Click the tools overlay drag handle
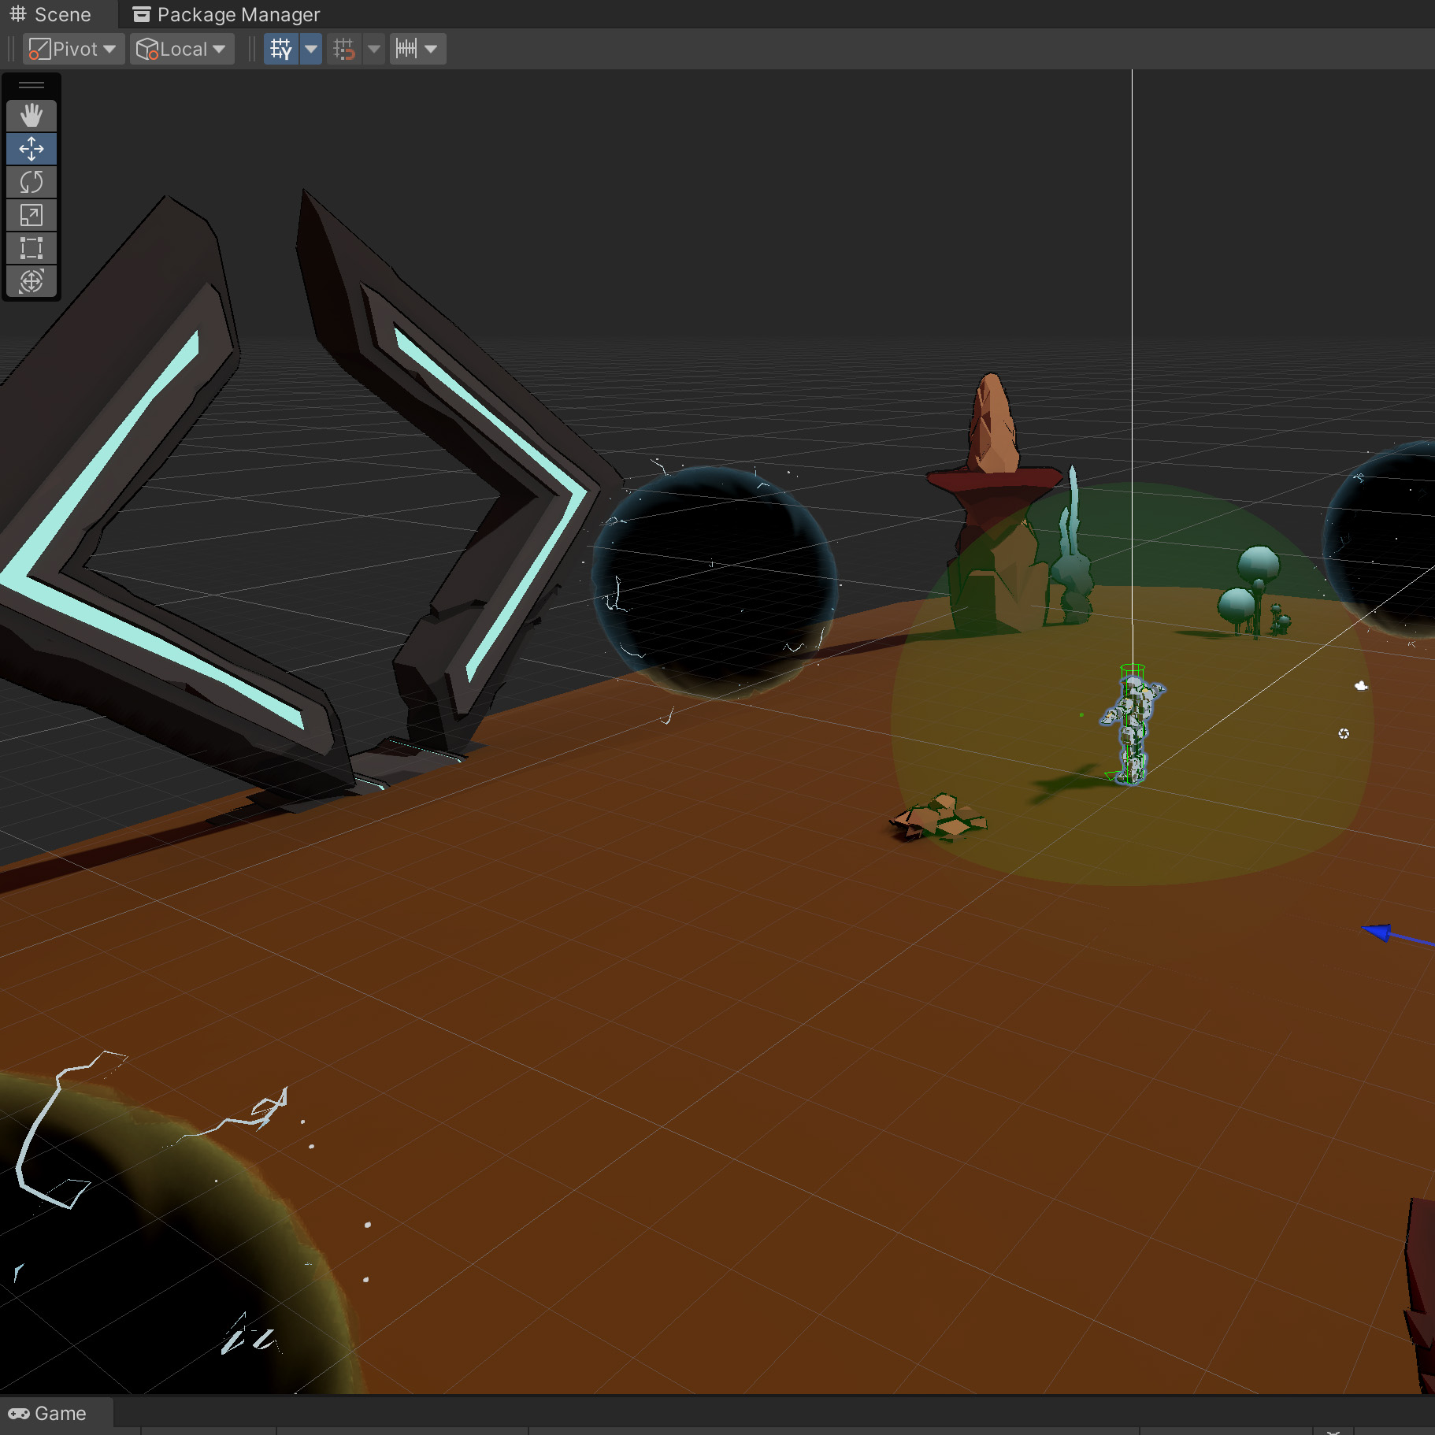The image size is (1435, 1435). [32, 85]
